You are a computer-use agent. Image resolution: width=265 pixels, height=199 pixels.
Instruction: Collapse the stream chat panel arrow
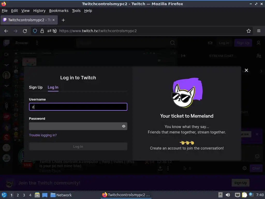pyautogui.click(x=183, y=56)
